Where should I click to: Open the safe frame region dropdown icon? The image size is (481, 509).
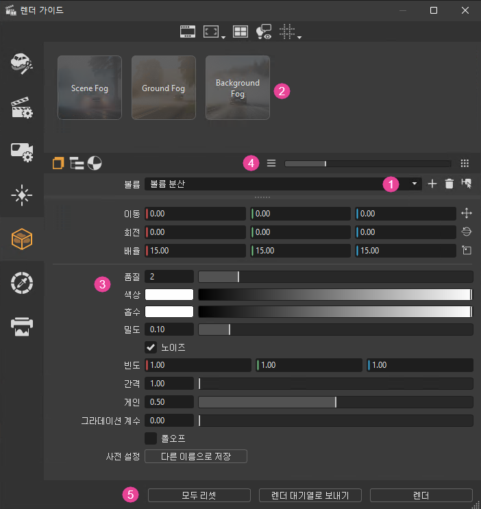(214, 32)
